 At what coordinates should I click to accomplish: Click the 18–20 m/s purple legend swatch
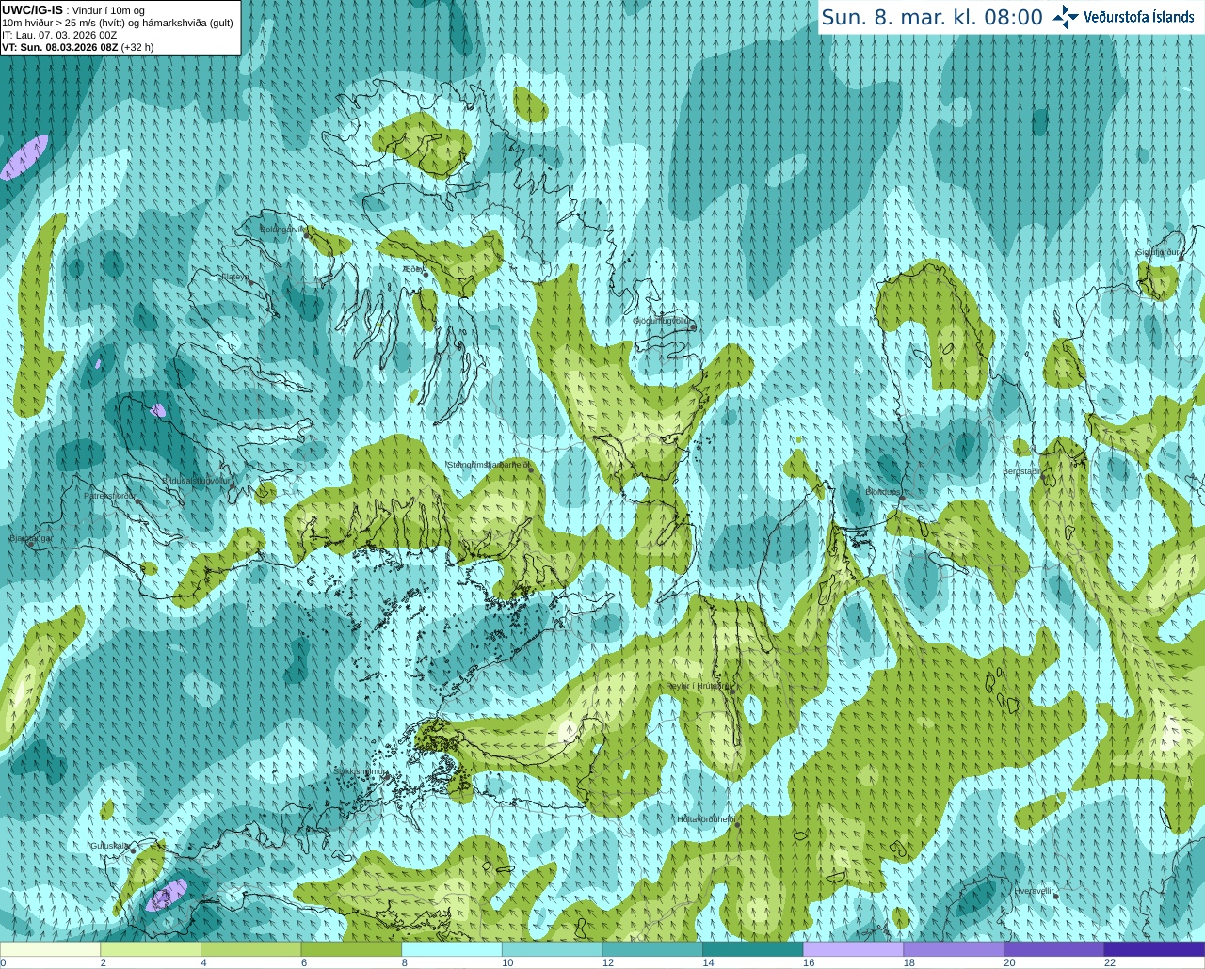pos(954,949)
